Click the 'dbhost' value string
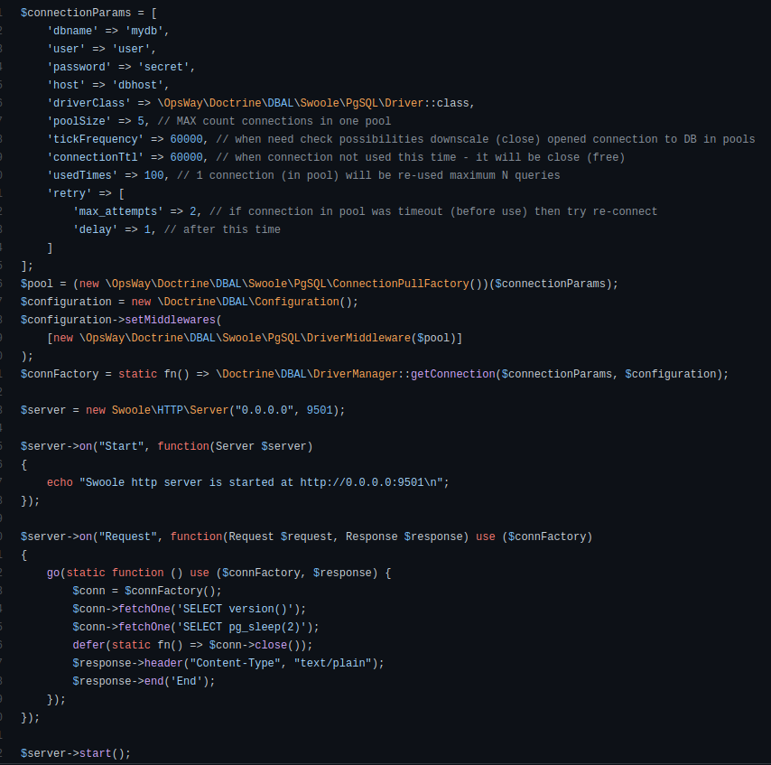The image size is (771, 765). coord(137,85)
